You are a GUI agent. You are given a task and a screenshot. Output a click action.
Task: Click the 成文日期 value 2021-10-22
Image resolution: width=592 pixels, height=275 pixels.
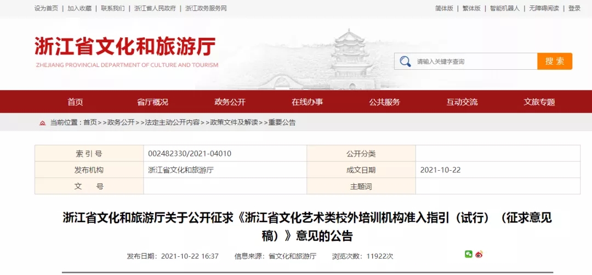pyautogui.click(x=440, y=170)
